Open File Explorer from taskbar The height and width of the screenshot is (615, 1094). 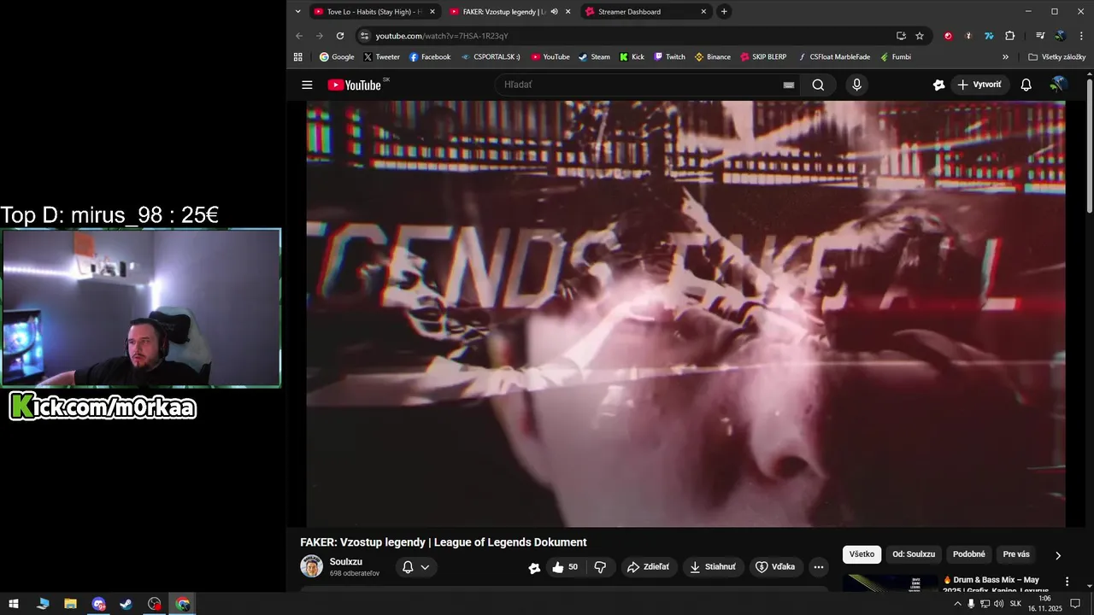(x=70, y=604)
